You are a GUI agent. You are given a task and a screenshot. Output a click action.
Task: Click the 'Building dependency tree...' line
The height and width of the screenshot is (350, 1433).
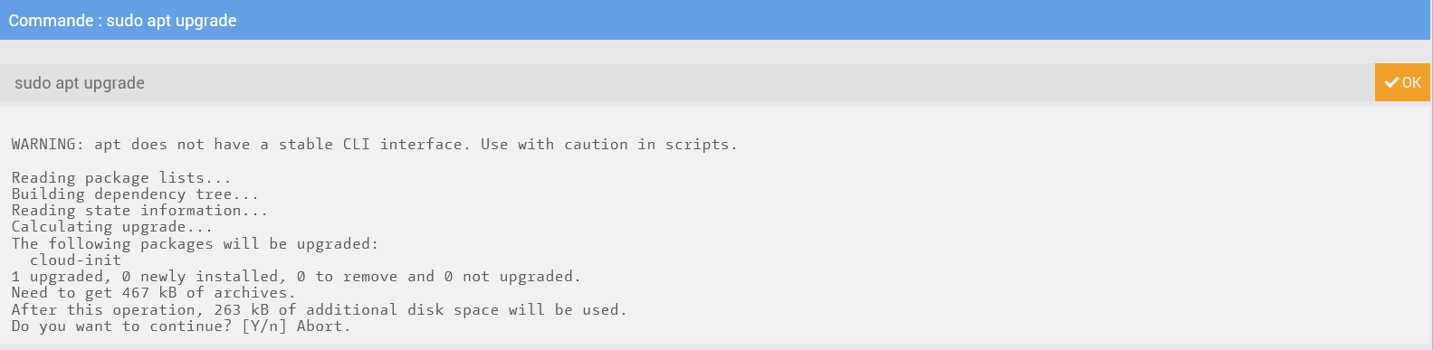click(x=135, y=194)
